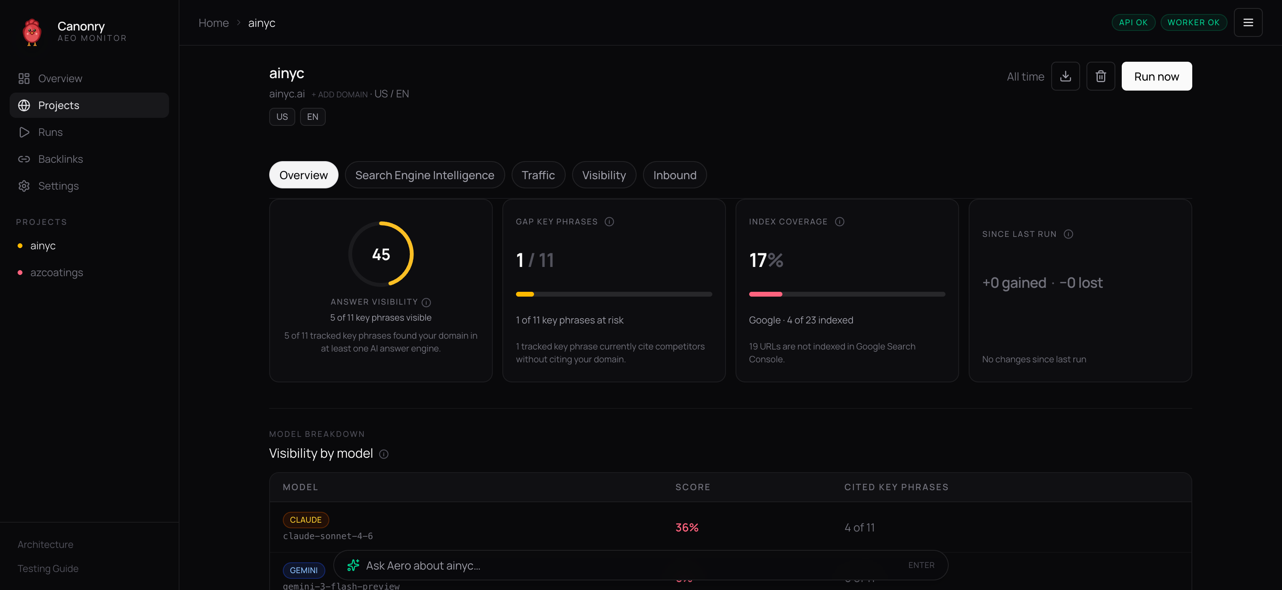The width and height of the screenshot is (1282, 590).
Task: Click the Canonry rooster logo
Action: click(x=32, y=32)
